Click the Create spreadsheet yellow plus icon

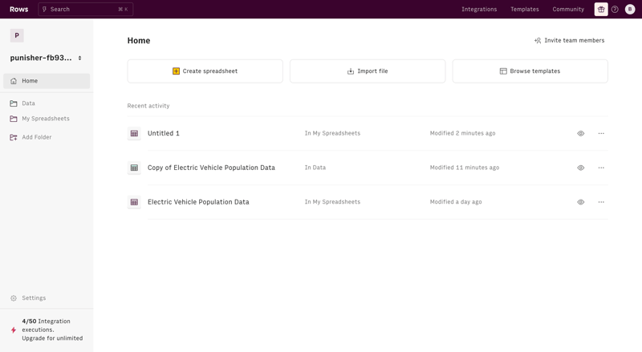click(x=176, y=71)
